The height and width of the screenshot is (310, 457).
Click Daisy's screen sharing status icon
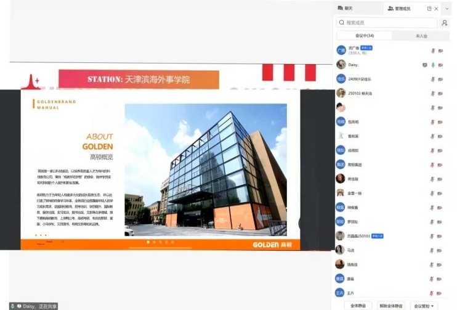click(x=424, y=65)
